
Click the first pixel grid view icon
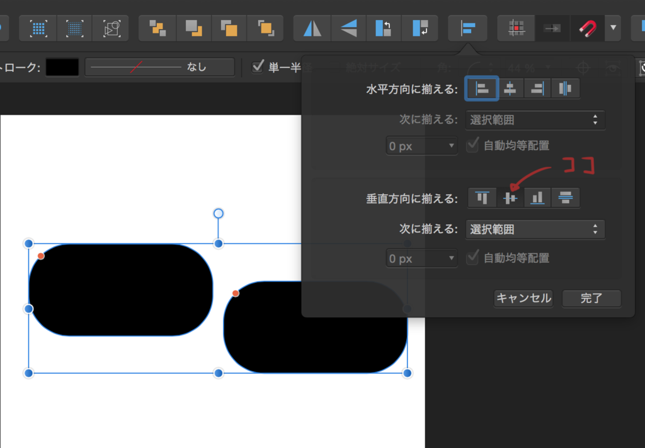click(38, 28)
